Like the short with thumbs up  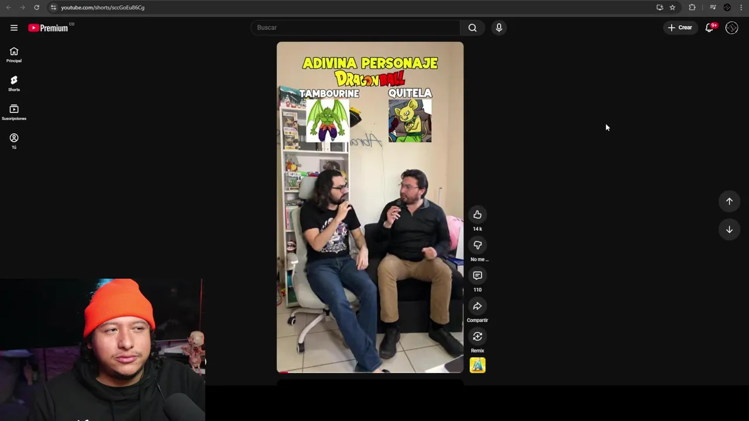(x=477, y=215)
